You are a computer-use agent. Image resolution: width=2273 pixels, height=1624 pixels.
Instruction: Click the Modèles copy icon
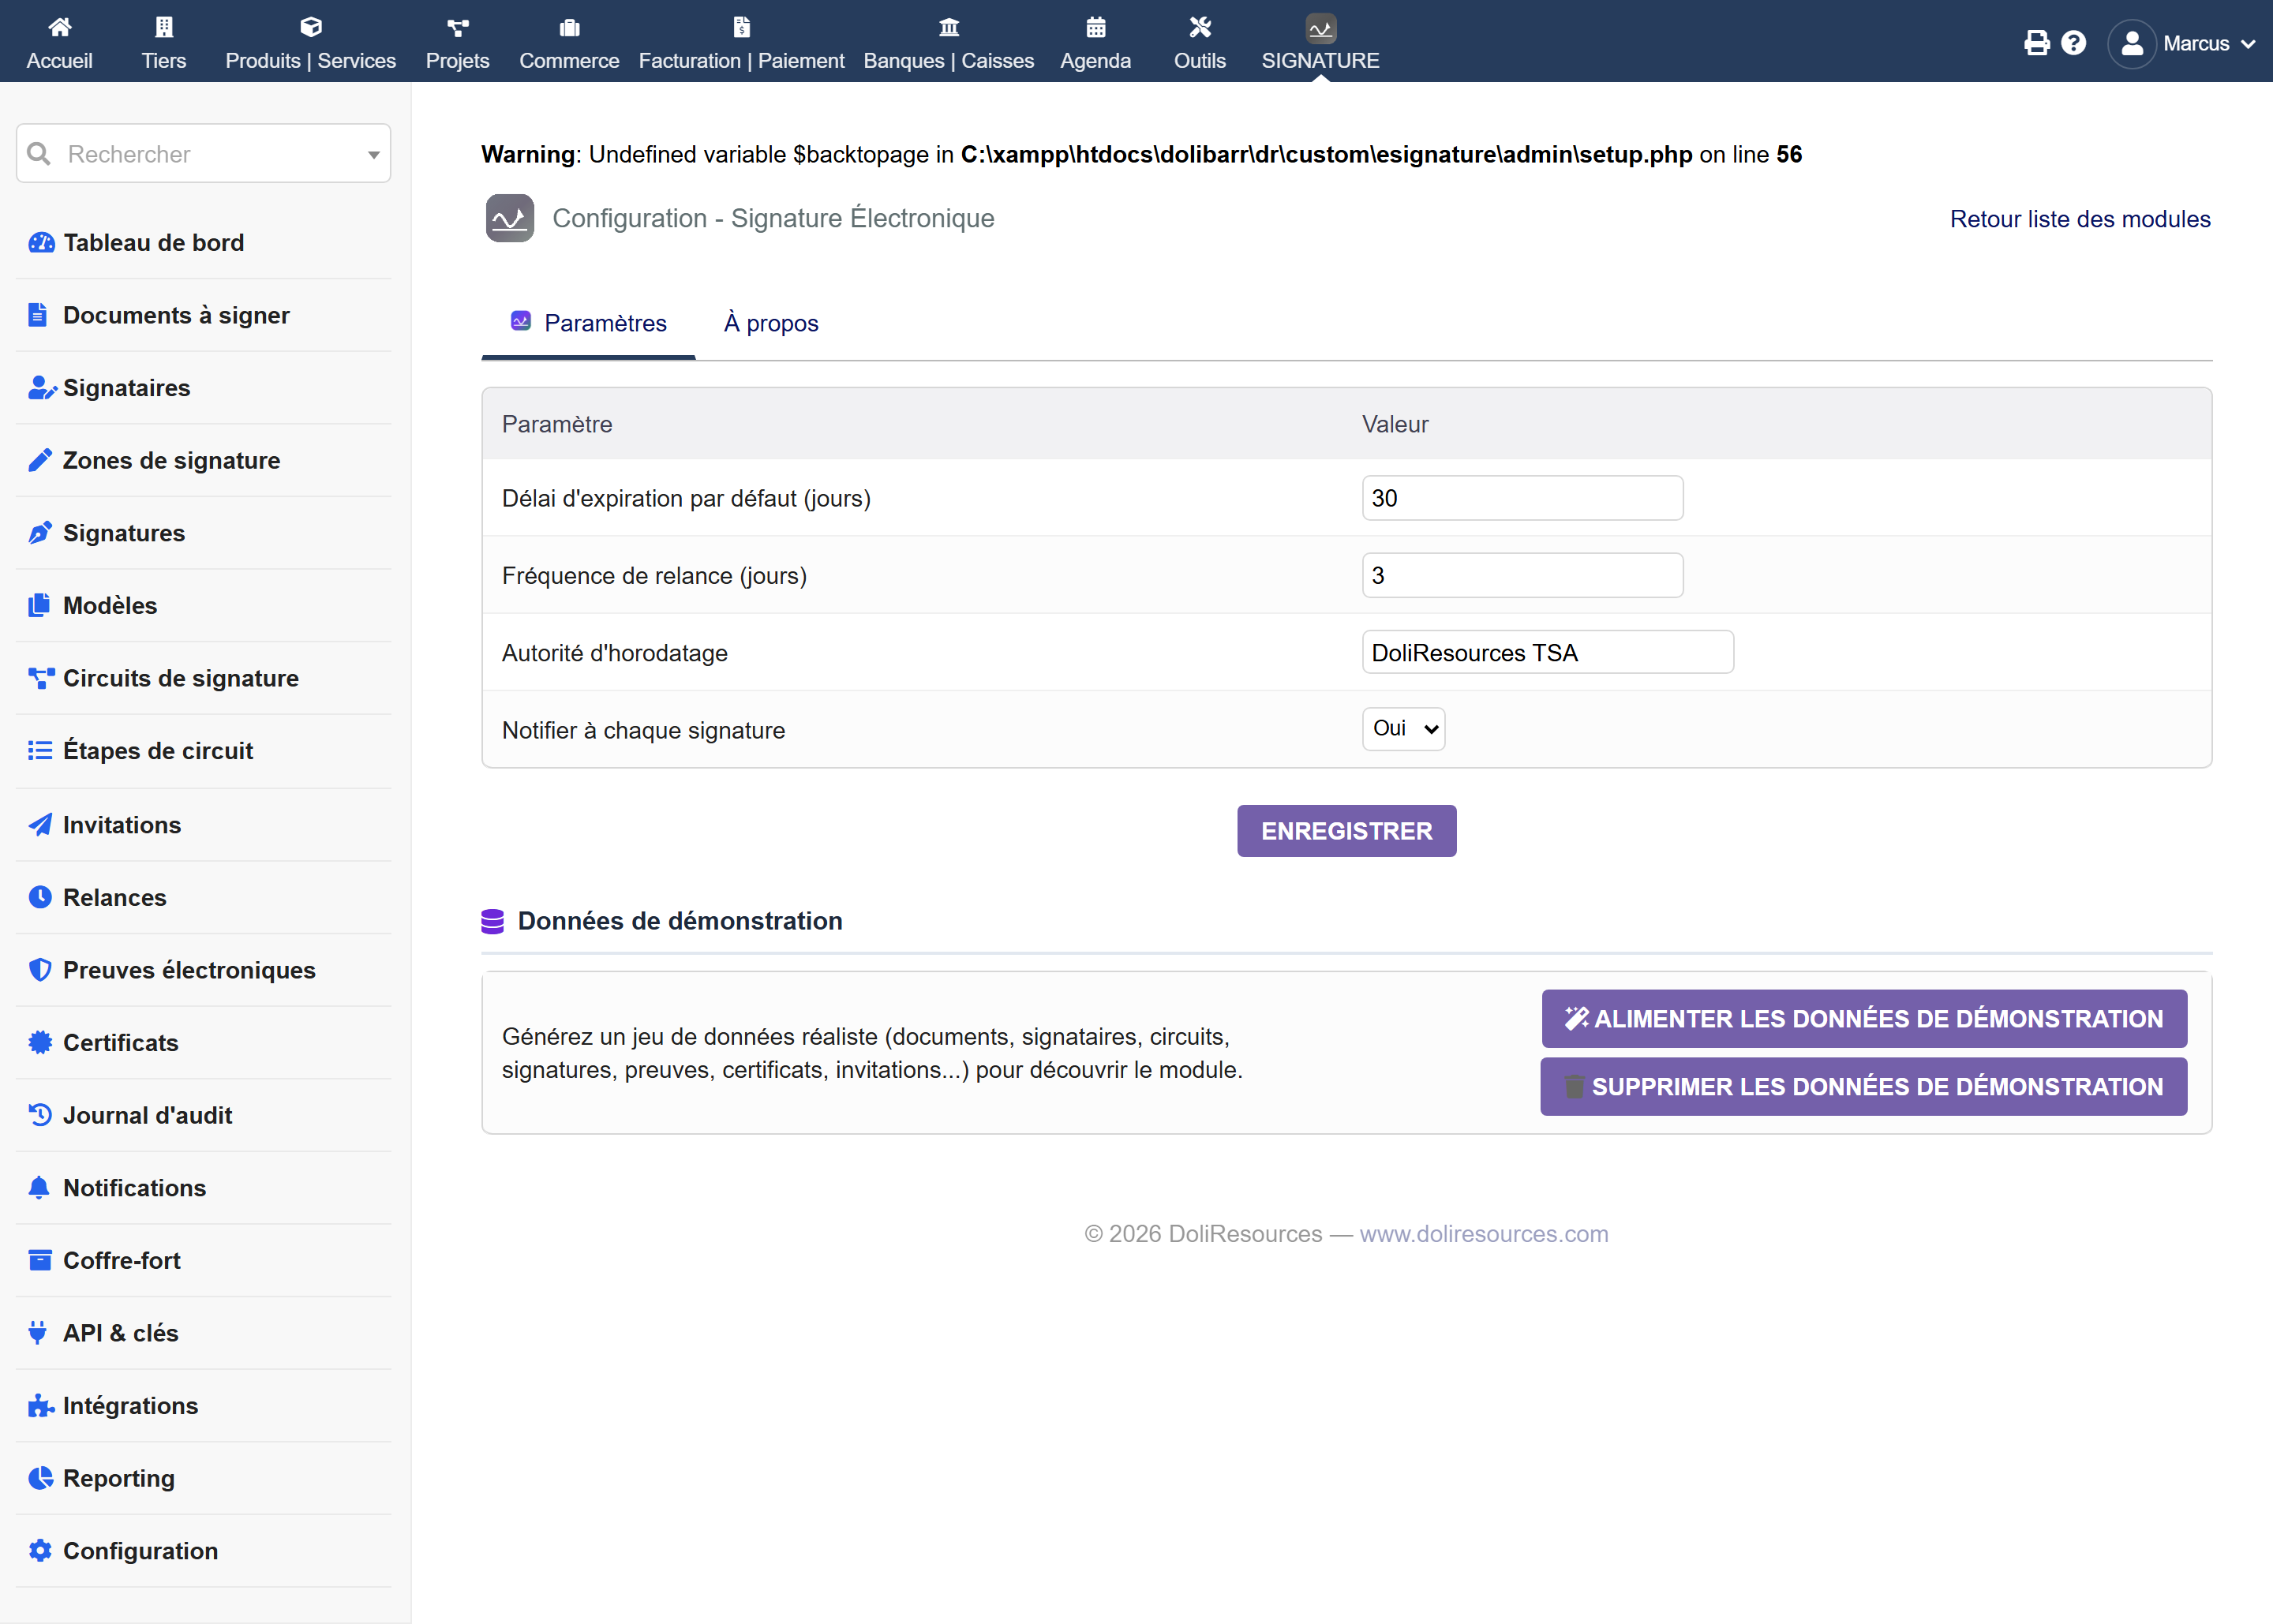point(39,605)
